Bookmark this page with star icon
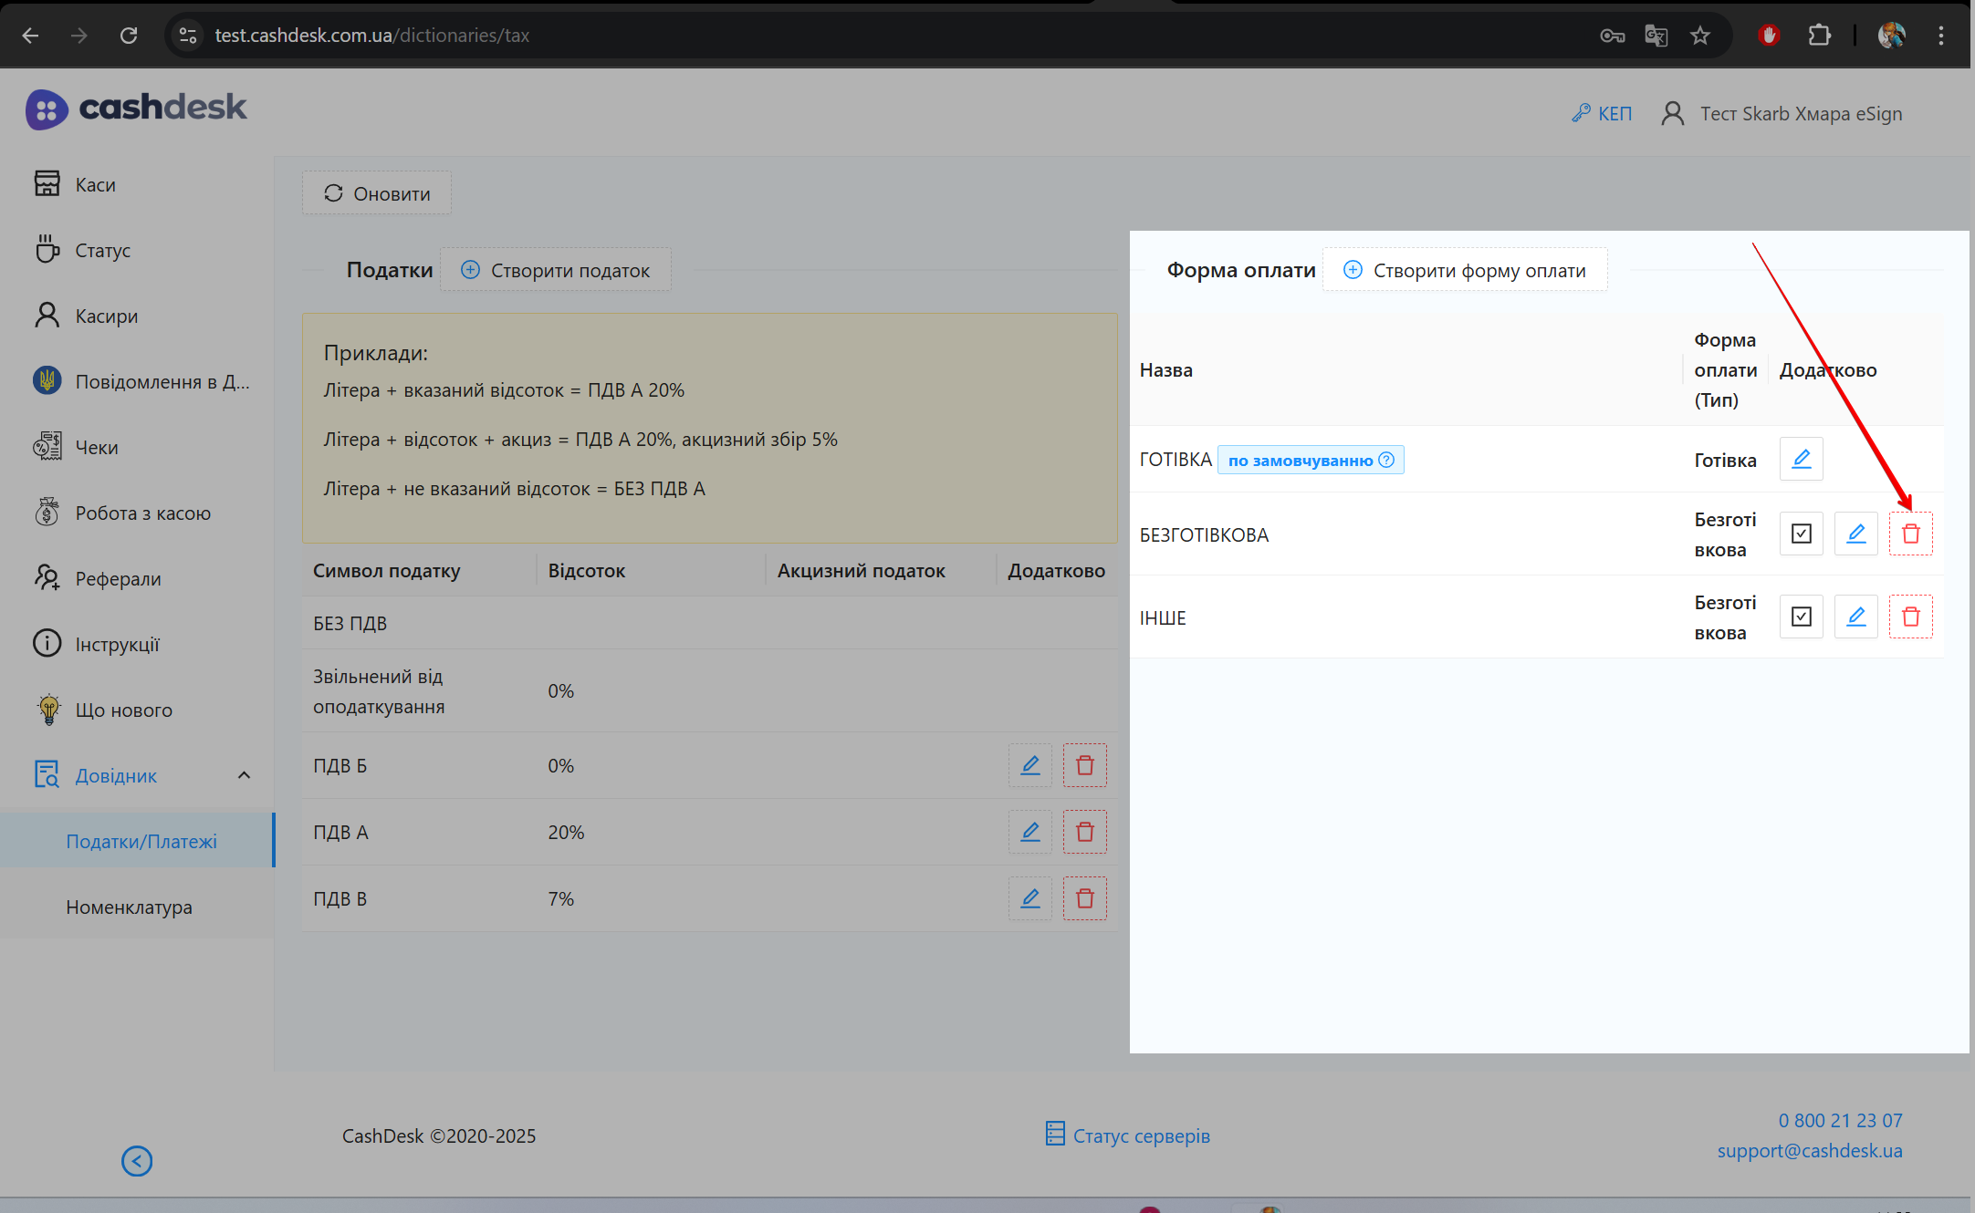This screenshot has height=1213, width=1975. [1699, 36]
